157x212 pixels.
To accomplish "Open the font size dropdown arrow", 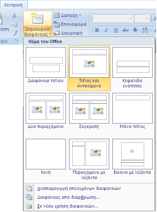I will pos(147,18).
